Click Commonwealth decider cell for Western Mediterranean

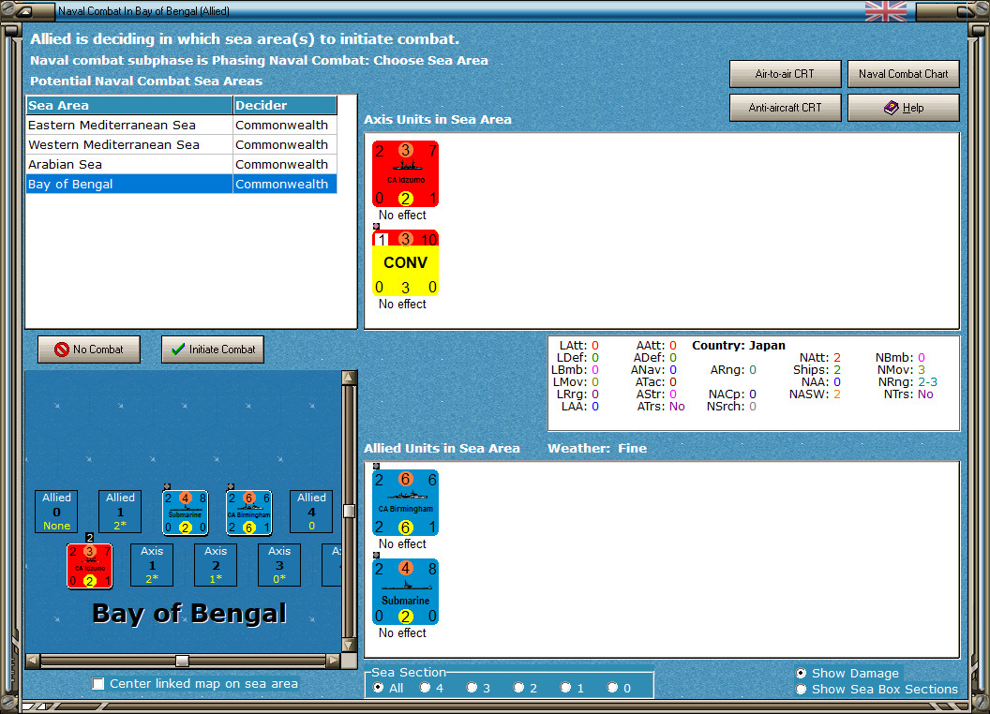tap(285, 144)
